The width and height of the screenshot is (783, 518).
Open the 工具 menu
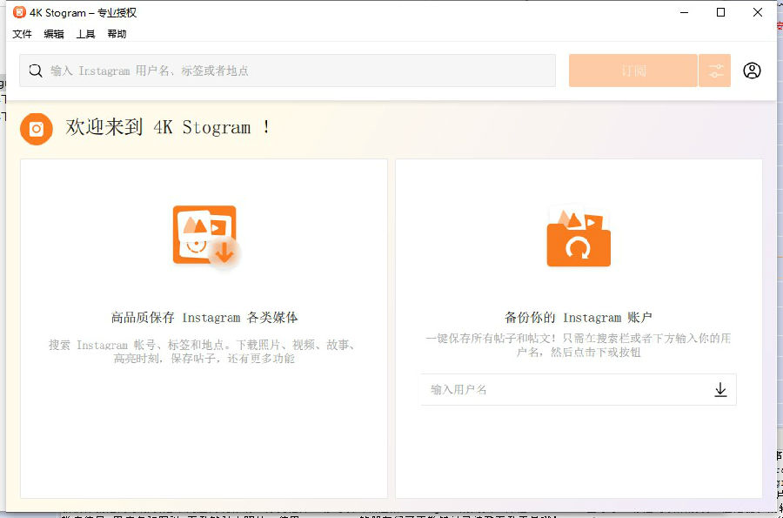pyautogui.click(x=86, y=34)
